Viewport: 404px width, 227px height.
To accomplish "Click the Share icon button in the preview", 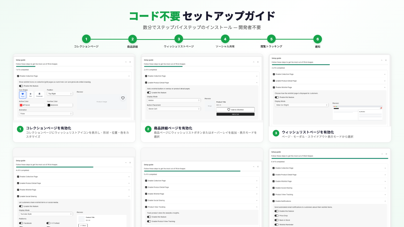I will [x=83, y=225].
